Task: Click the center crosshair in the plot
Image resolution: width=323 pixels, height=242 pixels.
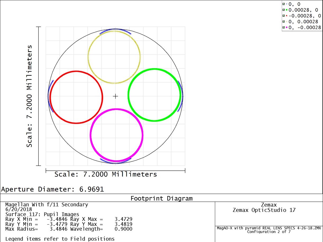Action: pyautogui.click(x=115, y=96)
